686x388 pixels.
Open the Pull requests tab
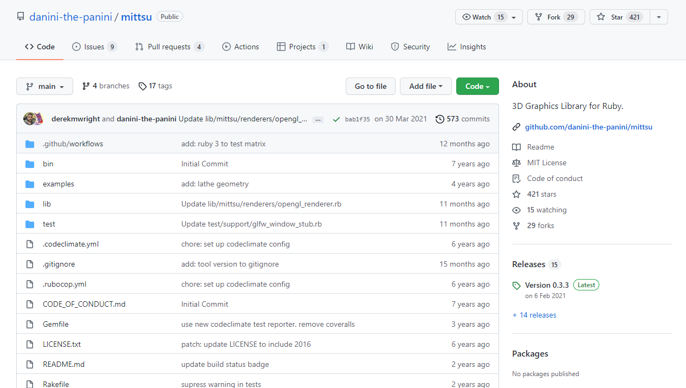coord(170,47)
